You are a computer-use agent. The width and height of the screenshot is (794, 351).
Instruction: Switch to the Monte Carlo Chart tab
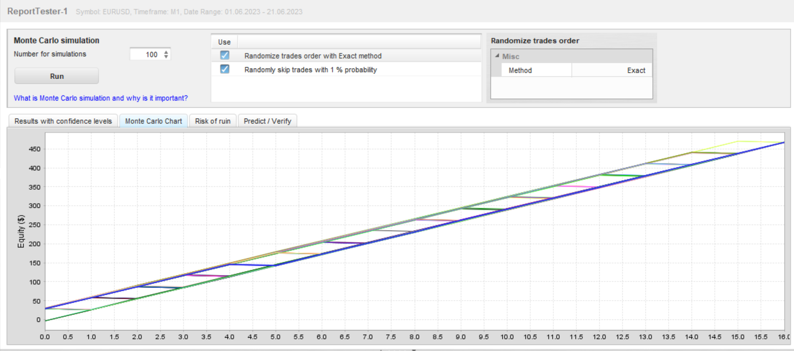tap(153, 121)
